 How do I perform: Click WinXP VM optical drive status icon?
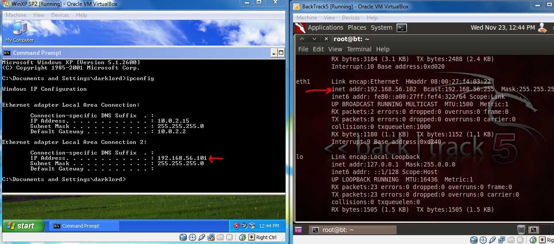click(192, 237)
